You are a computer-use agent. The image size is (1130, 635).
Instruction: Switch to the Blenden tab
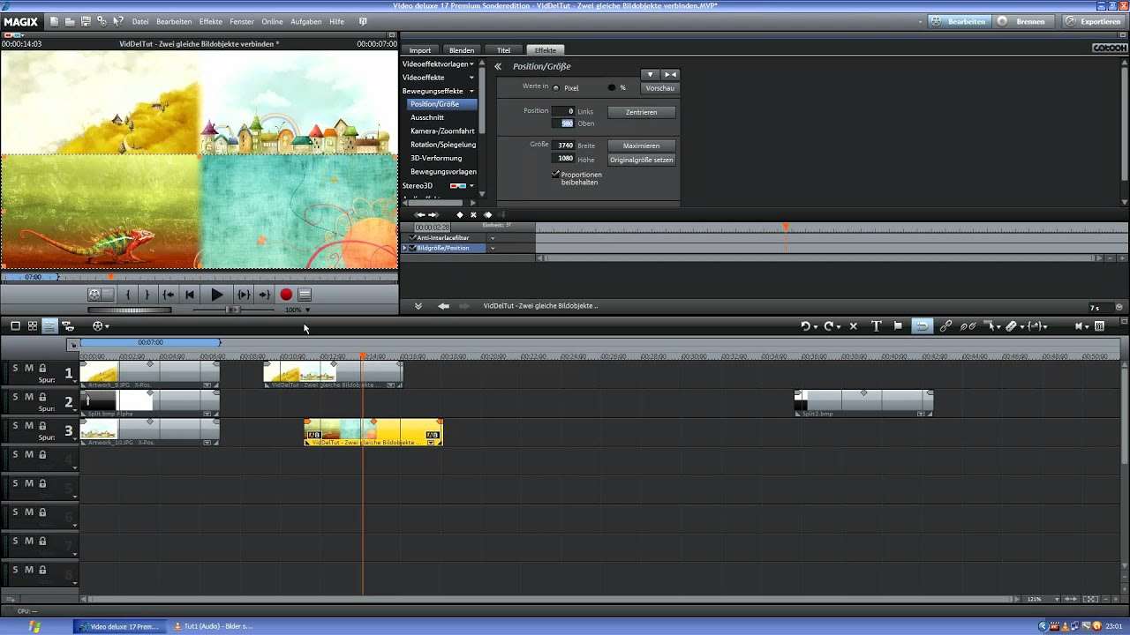462,50
